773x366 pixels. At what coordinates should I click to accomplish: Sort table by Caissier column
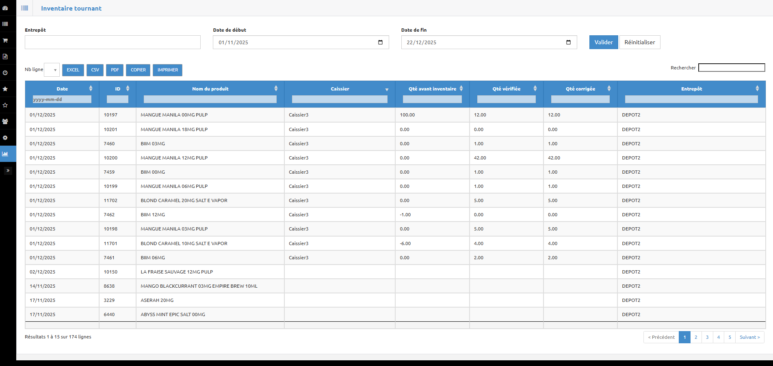pyautogui.click(x=340, y=89)
